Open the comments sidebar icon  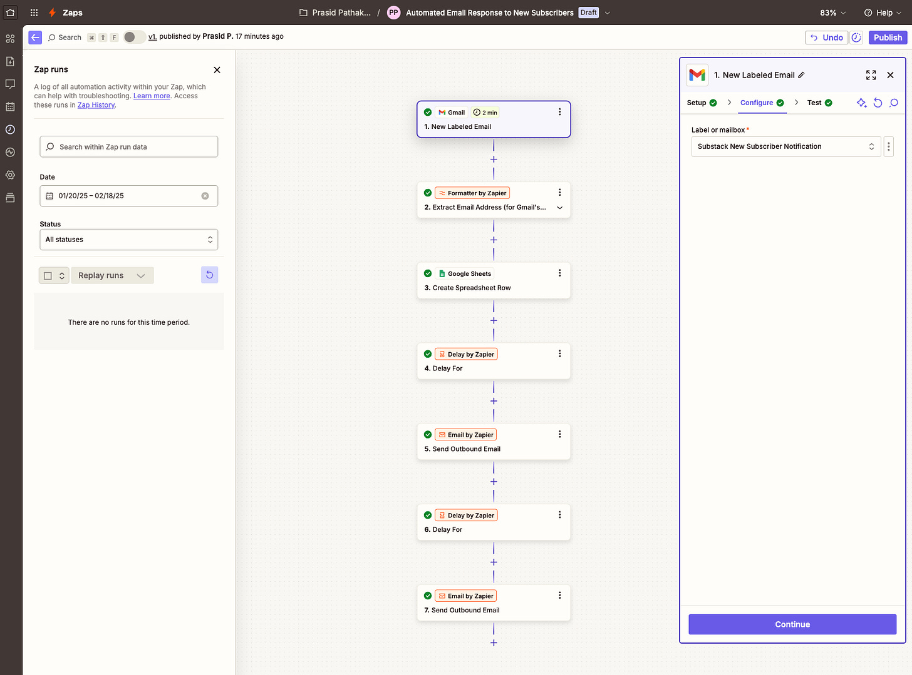10,84
